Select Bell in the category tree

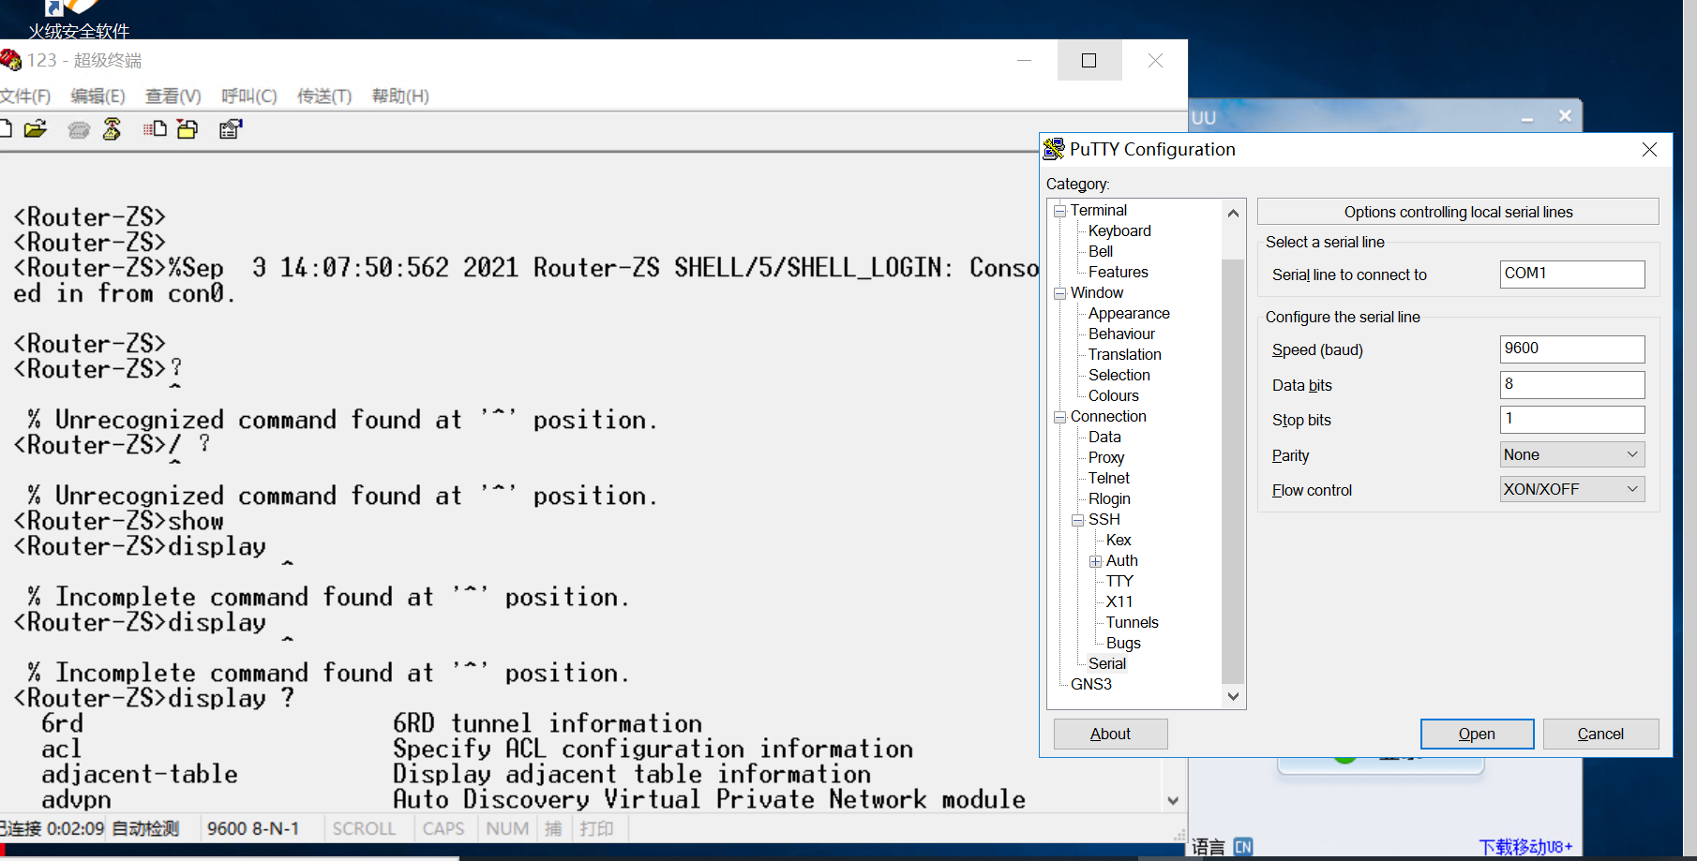tap(1101, 252)
